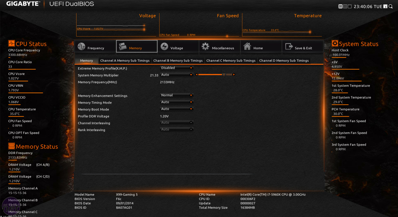Click the slider's left decrease arrow
This screenshot has height=217, width=398.
(197, 75)
